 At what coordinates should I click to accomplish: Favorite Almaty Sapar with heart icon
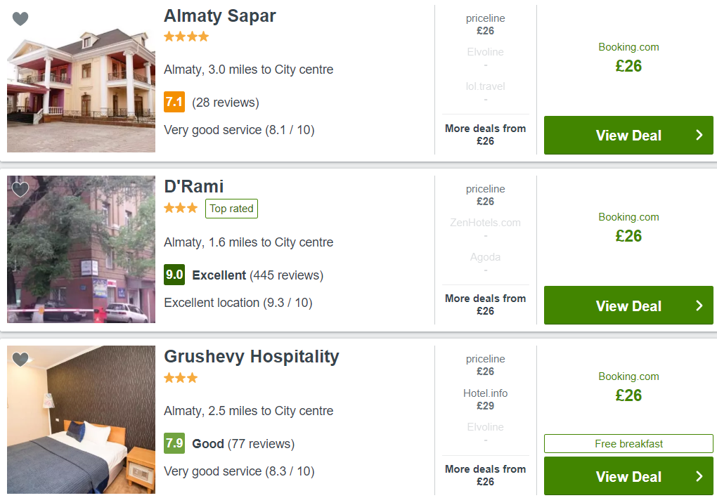pyautogui.click(x=20, y=19)
